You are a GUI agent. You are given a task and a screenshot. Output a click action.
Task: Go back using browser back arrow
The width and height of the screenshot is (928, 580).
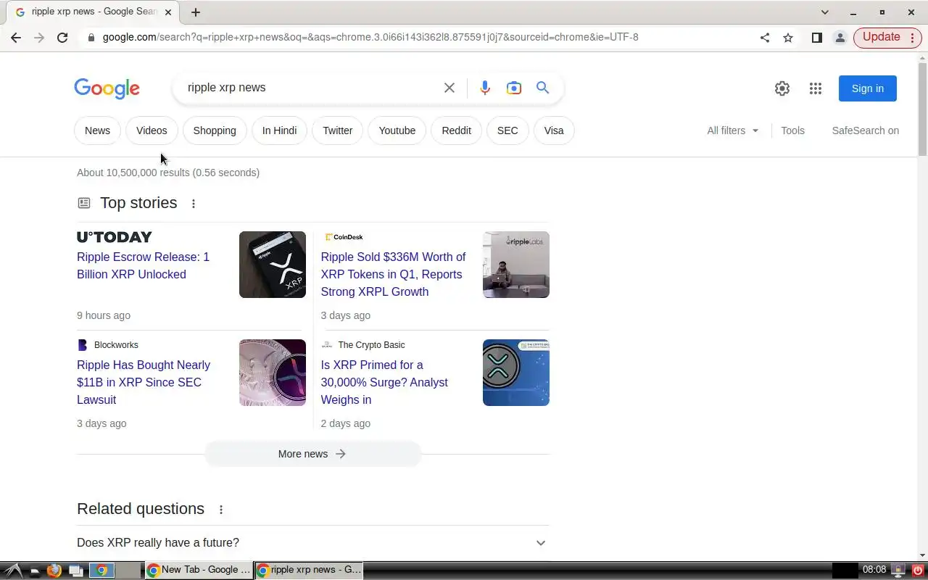16,38
